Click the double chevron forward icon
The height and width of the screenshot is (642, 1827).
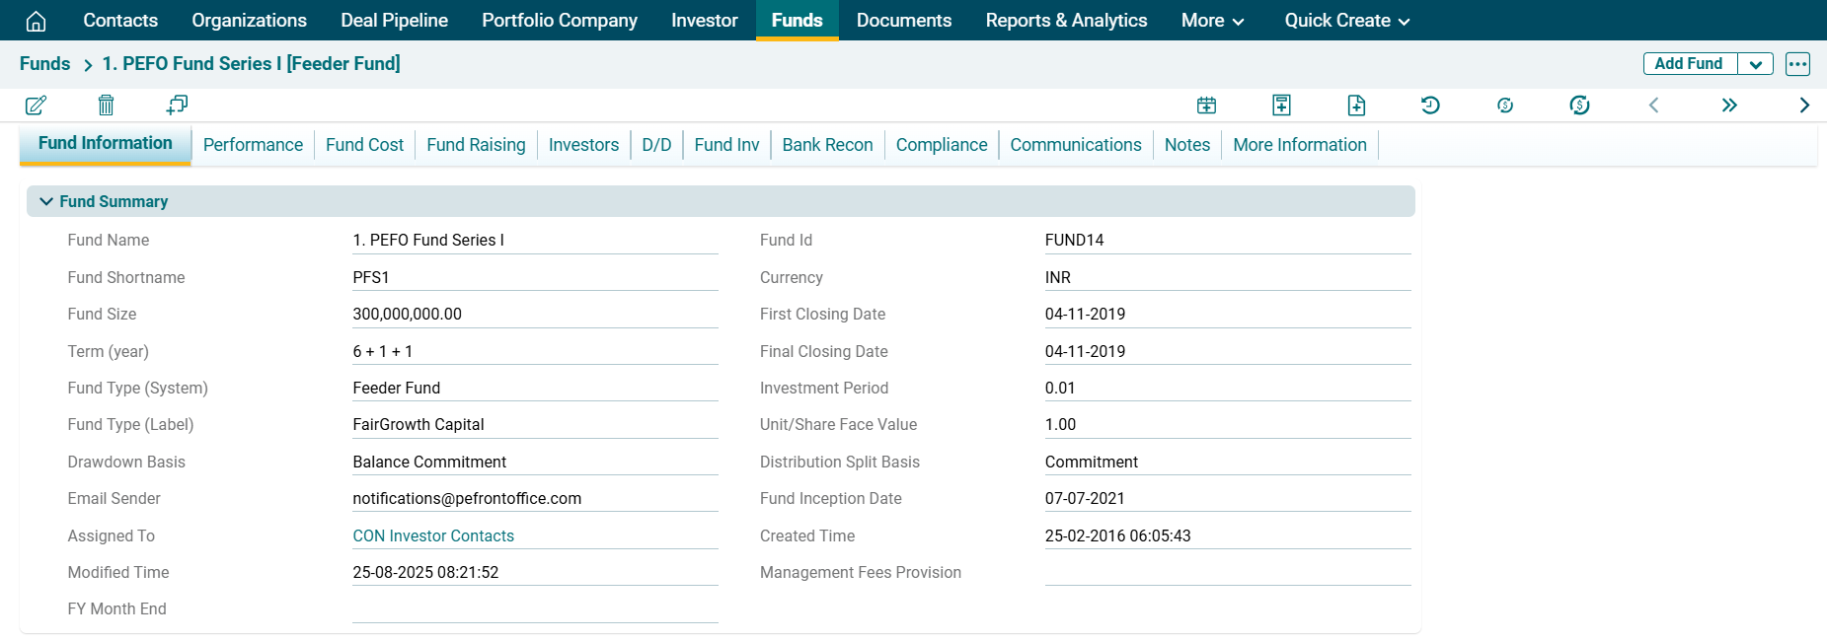(x=1729, y=106)
